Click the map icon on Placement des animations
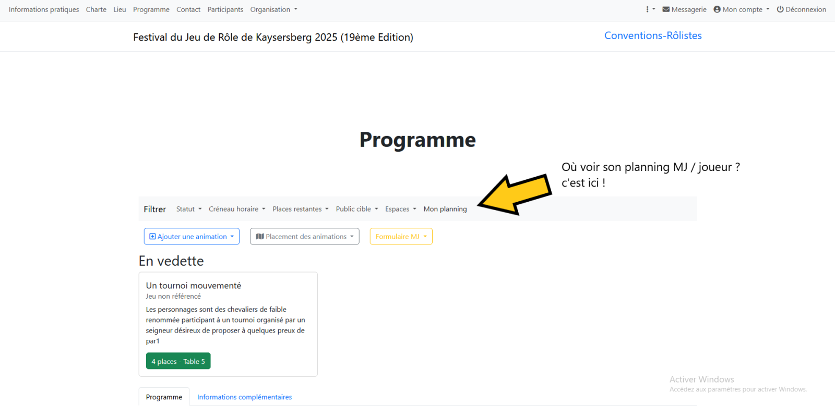The height and width of the screenshot is (406, 835). [x=259, y=237]
